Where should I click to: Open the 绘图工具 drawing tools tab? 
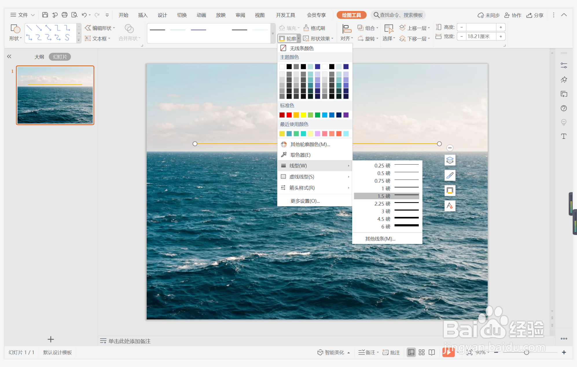tap(351, 15)
